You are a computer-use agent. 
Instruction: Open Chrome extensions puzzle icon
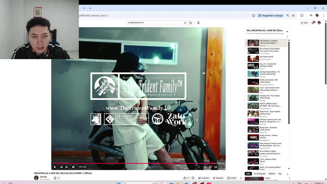click(302, 15)
